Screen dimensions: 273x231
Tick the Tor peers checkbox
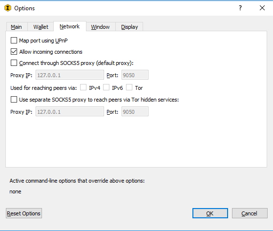[x=129, y=87]
